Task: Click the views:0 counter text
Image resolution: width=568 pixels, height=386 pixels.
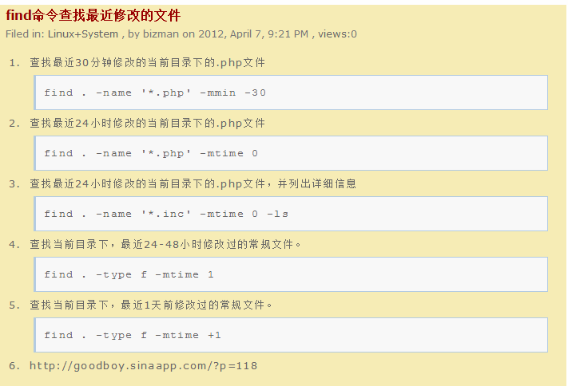Action: click(x=337, y=34)
